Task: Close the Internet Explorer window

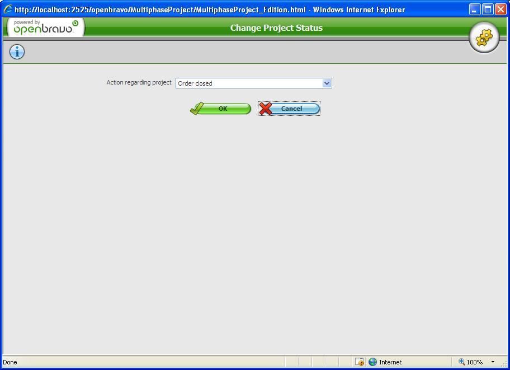Action: [x=501, y=10]
